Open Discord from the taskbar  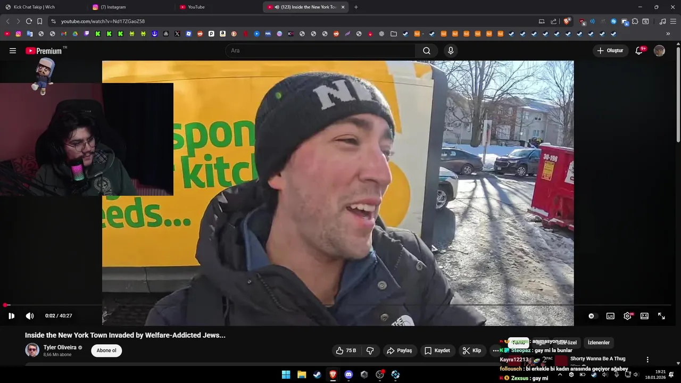click(x=348, y=374)
